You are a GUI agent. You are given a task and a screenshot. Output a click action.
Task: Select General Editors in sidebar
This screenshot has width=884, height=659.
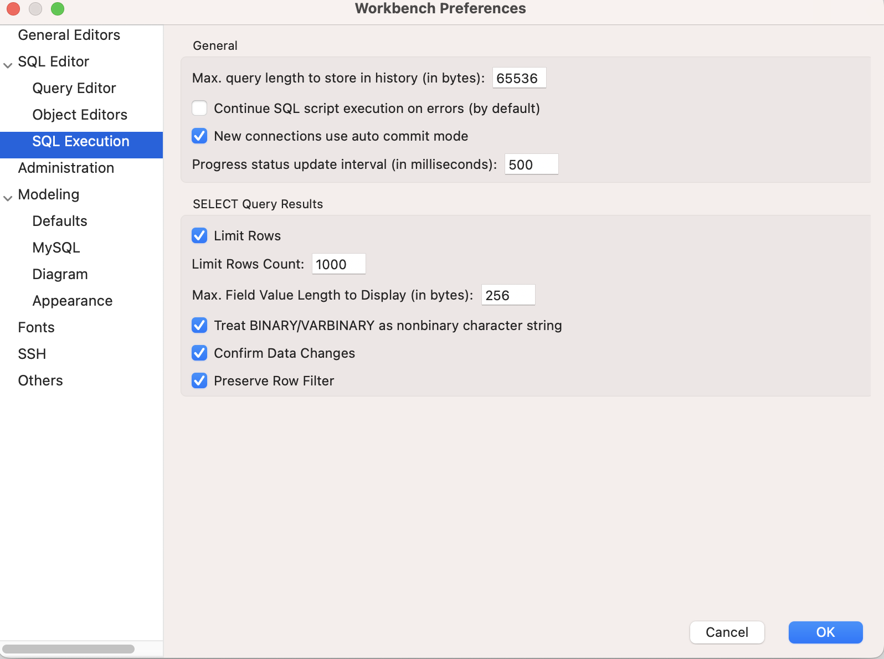point(69,35)
